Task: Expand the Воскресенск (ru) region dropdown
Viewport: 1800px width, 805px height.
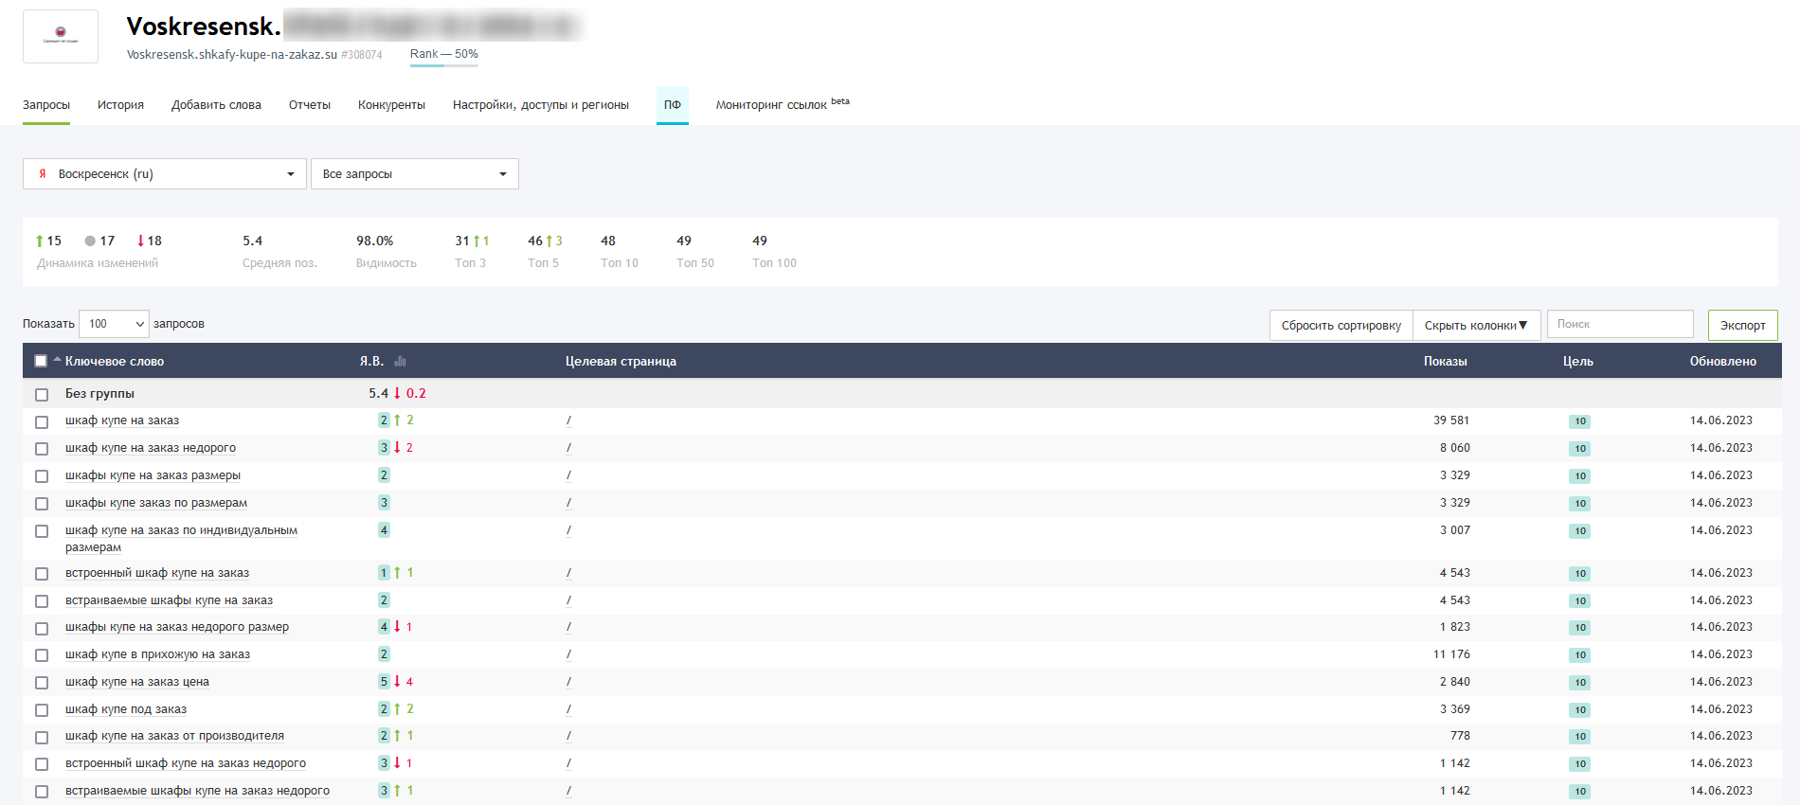Action: 165,173
